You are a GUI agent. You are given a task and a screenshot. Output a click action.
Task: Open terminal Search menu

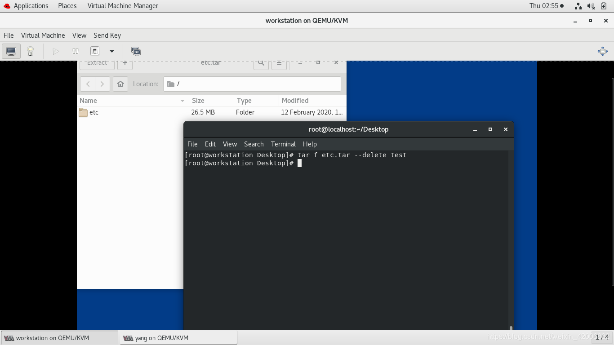[x=254, y=144]
